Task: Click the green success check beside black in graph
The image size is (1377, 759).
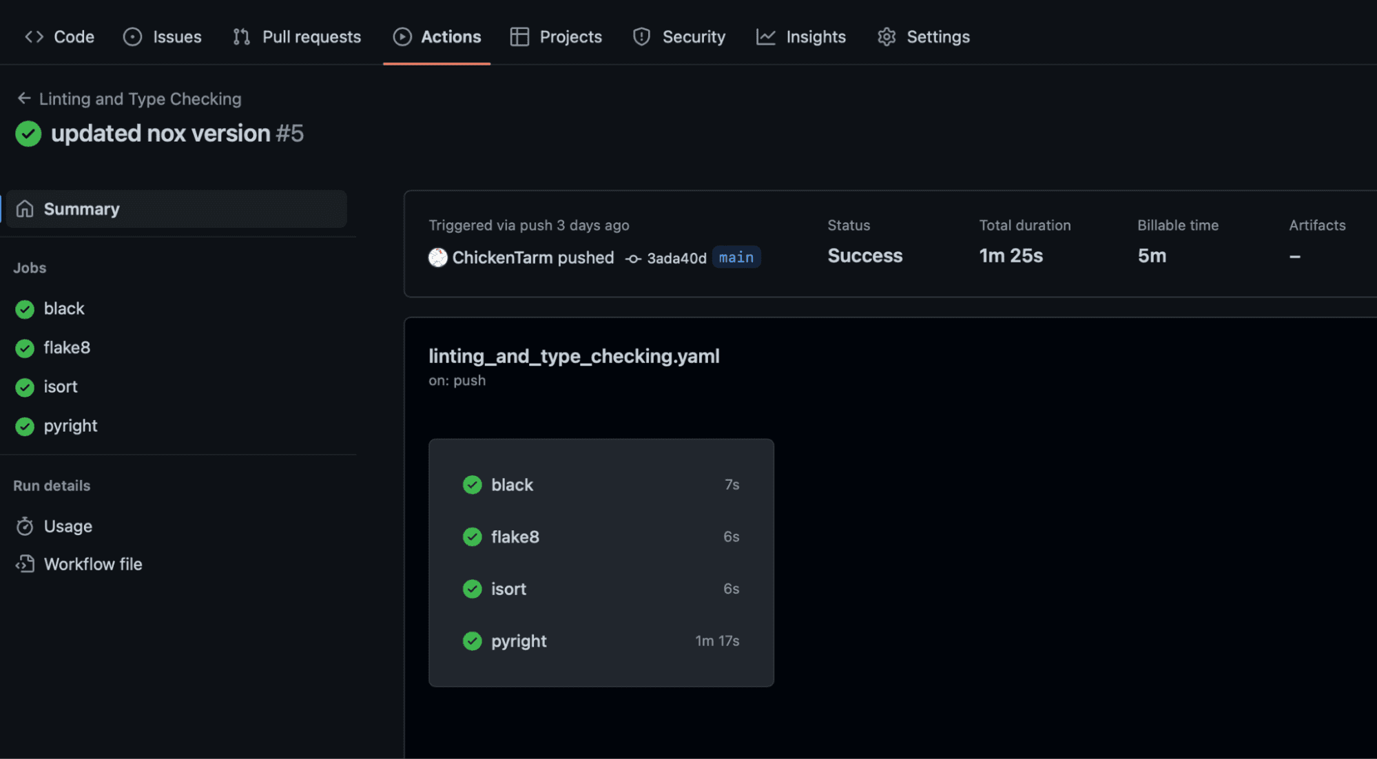Action: coord(473,485)
